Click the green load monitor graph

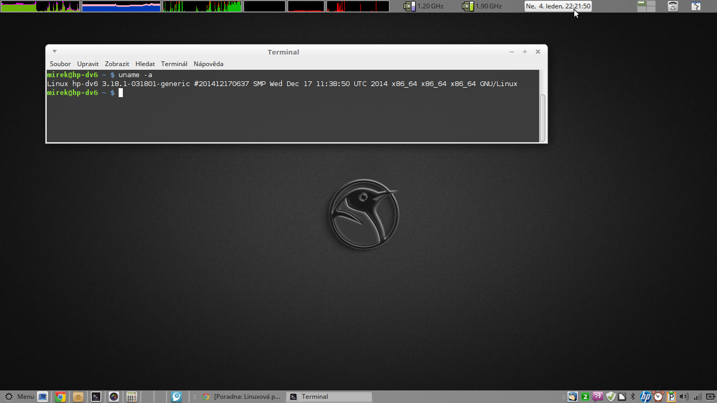click(x=202, y=6)
